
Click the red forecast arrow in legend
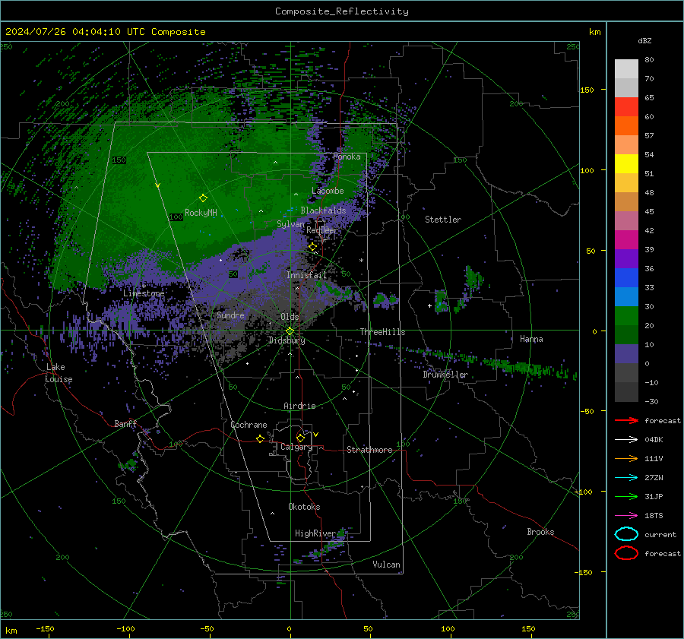626,420
